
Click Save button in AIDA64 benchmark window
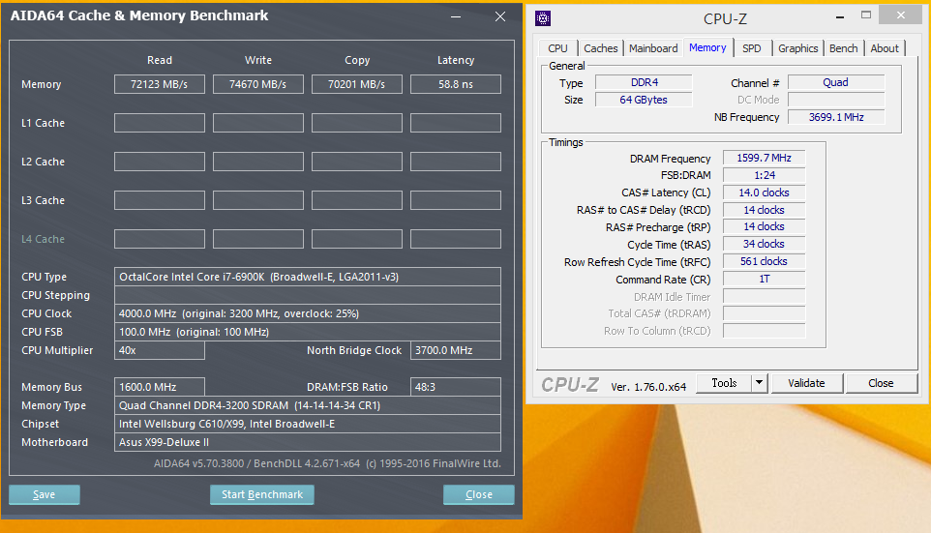(x=44, y=494)
